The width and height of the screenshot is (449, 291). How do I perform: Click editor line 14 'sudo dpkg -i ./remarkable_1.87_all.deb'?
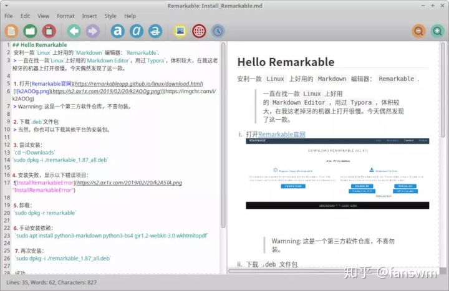[60, 160]
